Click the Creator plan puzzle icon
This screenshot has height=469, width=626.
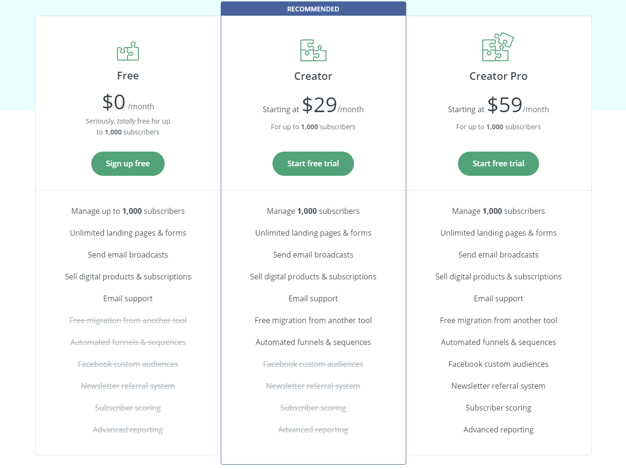pyautogui.click(x=313, y=50)
